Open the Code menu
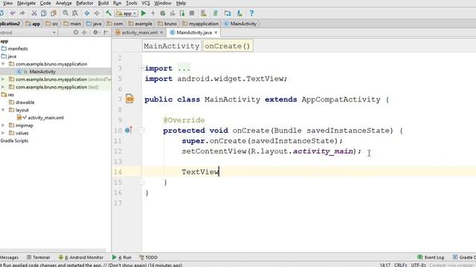This screenshot has width=476, height=267. pos(45,3)
